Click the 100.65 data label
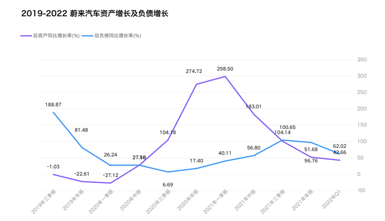Image resolution: width=385 pixels, height=221 pixels. (x=287, y=127)
